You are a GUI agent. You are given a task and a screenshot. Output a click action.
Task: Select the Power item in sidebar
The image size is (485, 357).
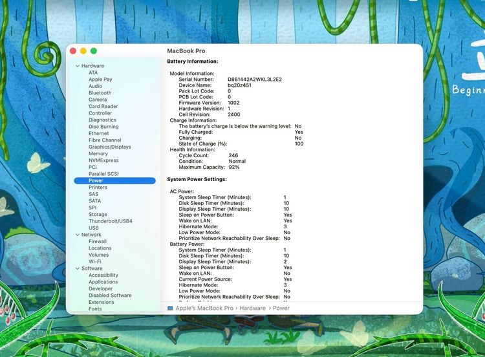pyautogui.click(x=96, y=181)
